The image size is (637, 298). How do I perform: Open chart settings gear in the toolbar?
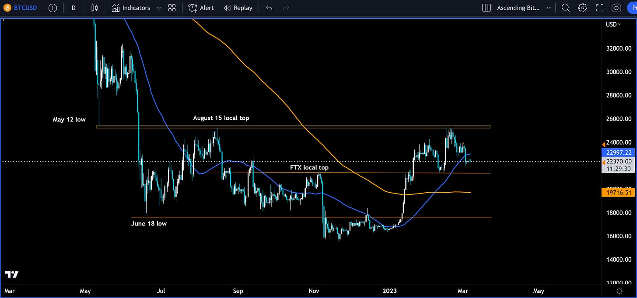pos(582,8)
